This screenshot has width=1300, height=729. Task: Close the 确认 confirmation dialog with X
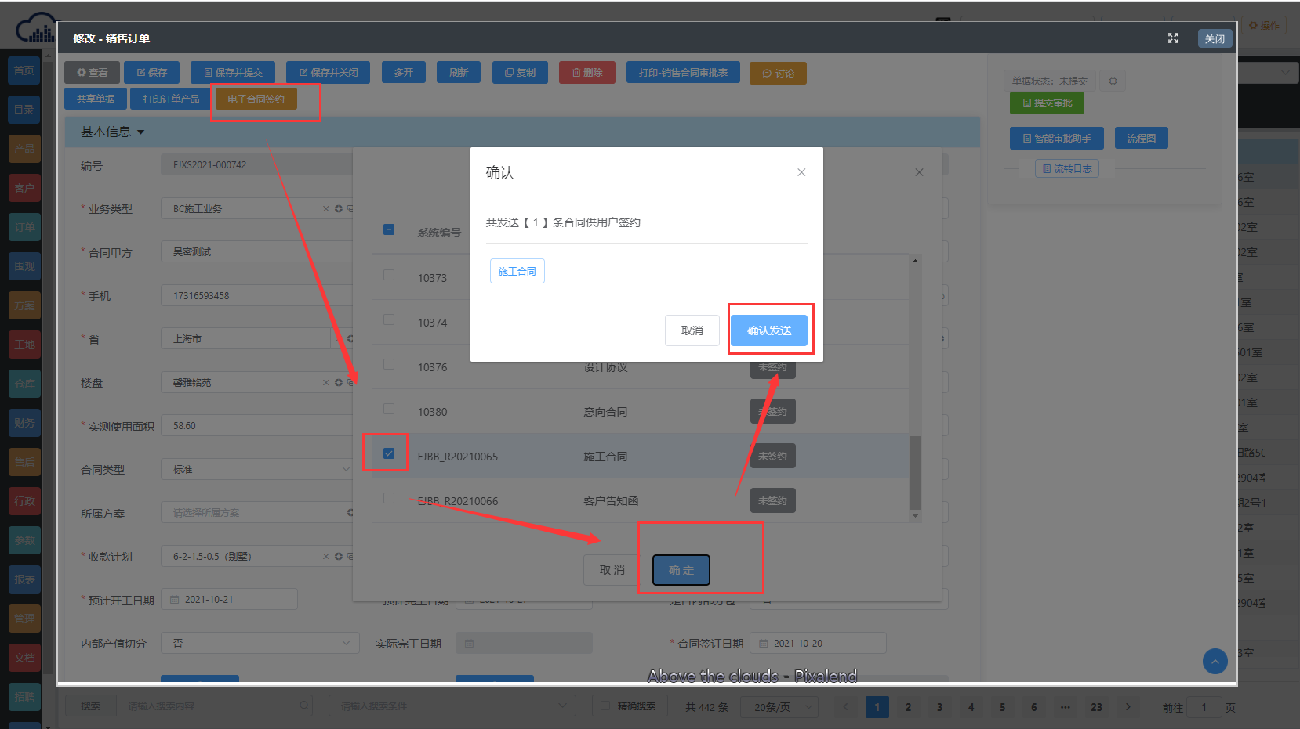click(x=801, y=172)
